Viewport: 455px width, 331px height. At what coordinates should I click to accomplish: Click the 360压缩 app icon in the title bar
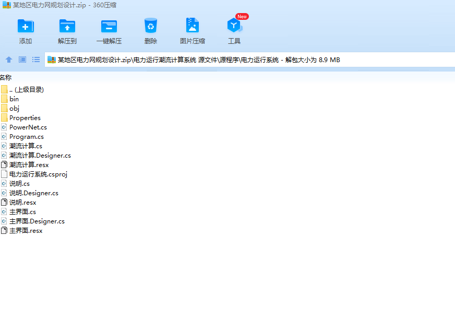coord(7,5)
